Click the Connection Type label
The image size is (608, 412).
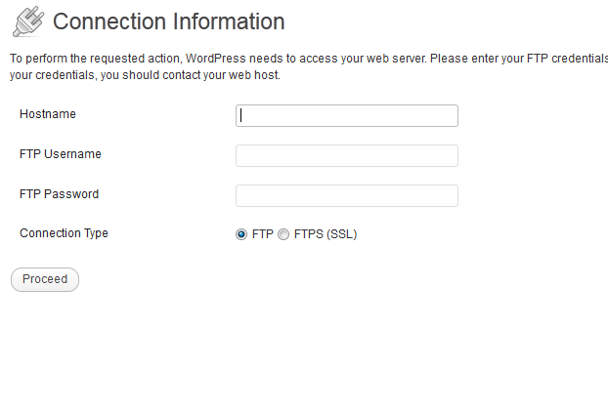(x=64, y=233)
